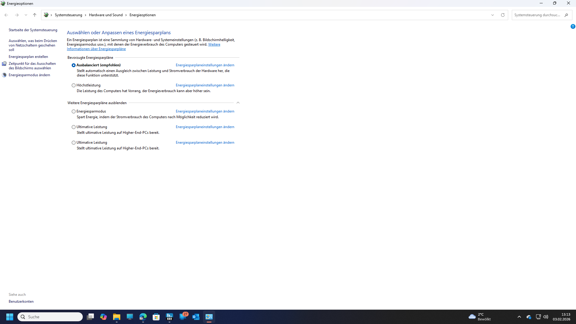576x324 pixels.
Task: Open the help question mark icon
Action: pos(573,26)
